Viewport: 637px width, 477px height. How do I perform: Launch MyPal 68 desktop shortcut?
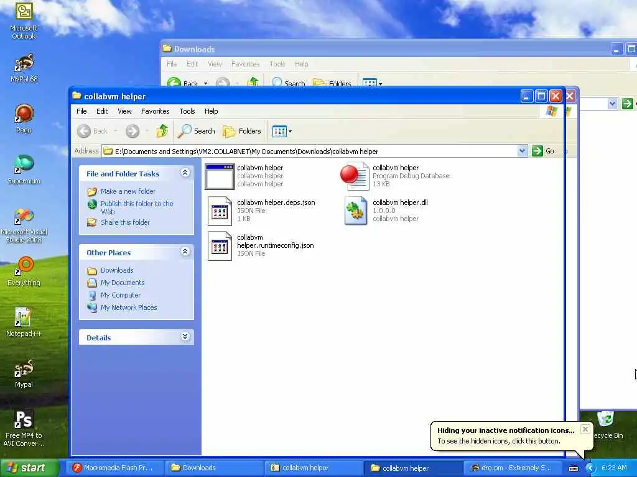pos(24,68)
